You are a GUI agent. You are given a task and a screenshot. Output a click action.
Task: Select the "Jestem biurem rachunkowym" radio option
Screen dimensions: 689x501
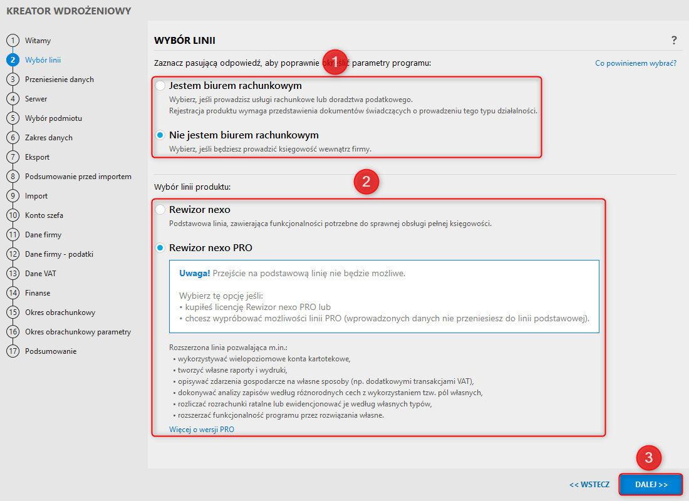click(160, 85)
